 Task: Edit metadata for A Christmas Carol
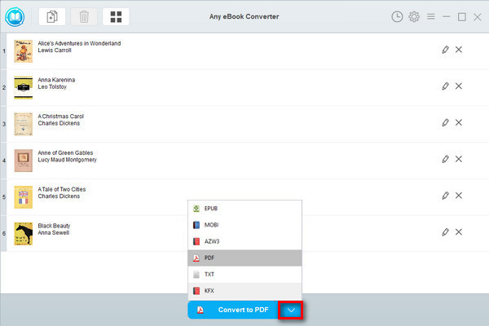tap(445, 122)
